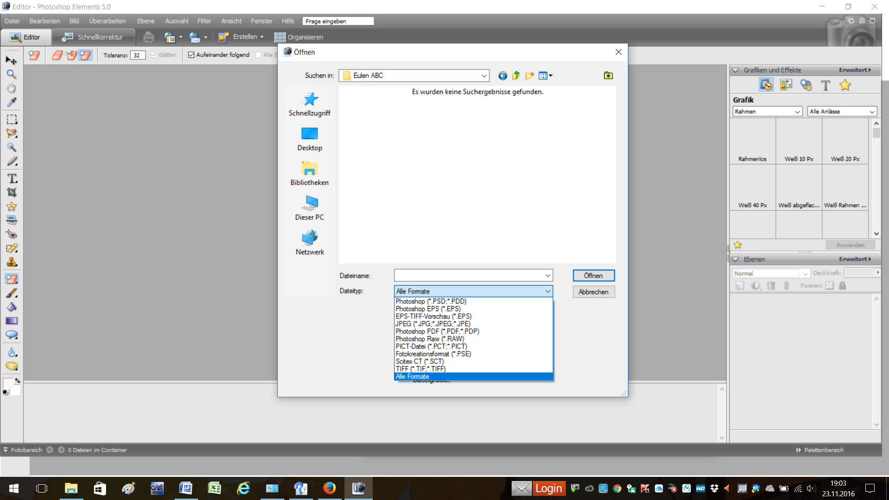889x500 pixels.
Task: Collapse the Grafiken und Effekte palette
Action: 736,70
